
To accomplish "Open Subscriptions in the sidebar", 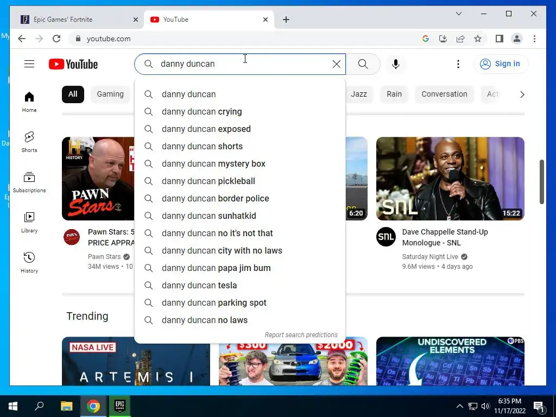I will click(x=29, y=182).
